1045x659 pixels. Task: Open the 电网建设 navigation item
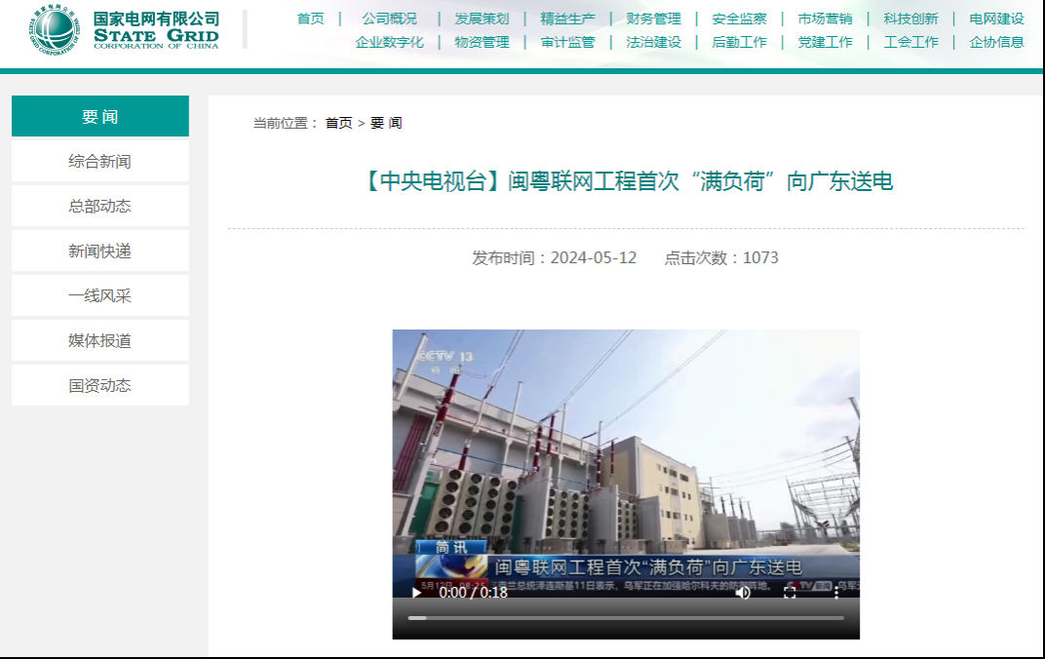[x=996, y=19]
